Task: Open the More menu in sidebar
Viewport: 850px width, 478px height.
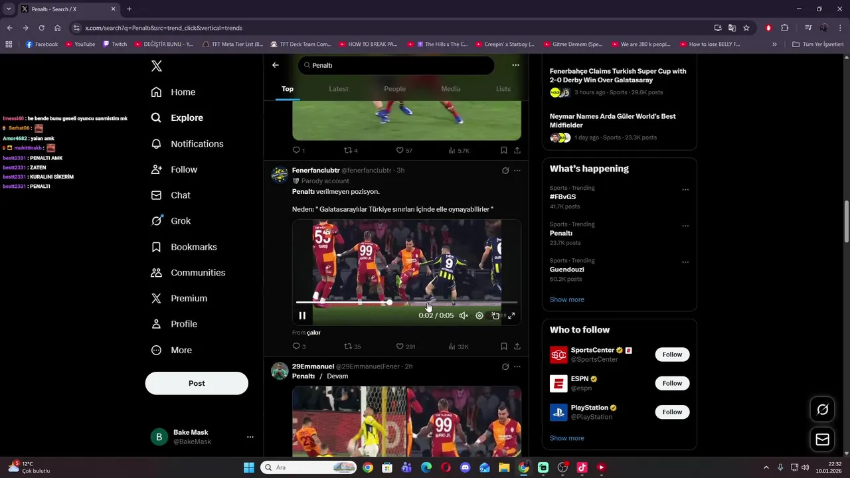Action: click(171, 351)
